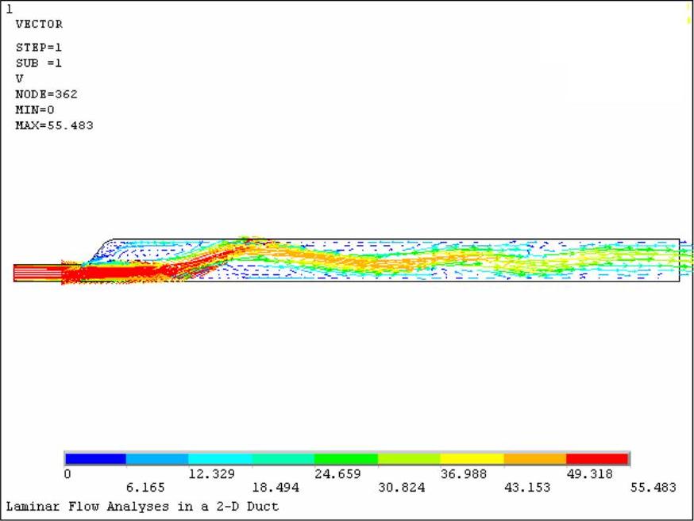Viewport: 694px width, 521px height.
Task: Click the legend value '24.659'
Action: [x=337, y=474]
